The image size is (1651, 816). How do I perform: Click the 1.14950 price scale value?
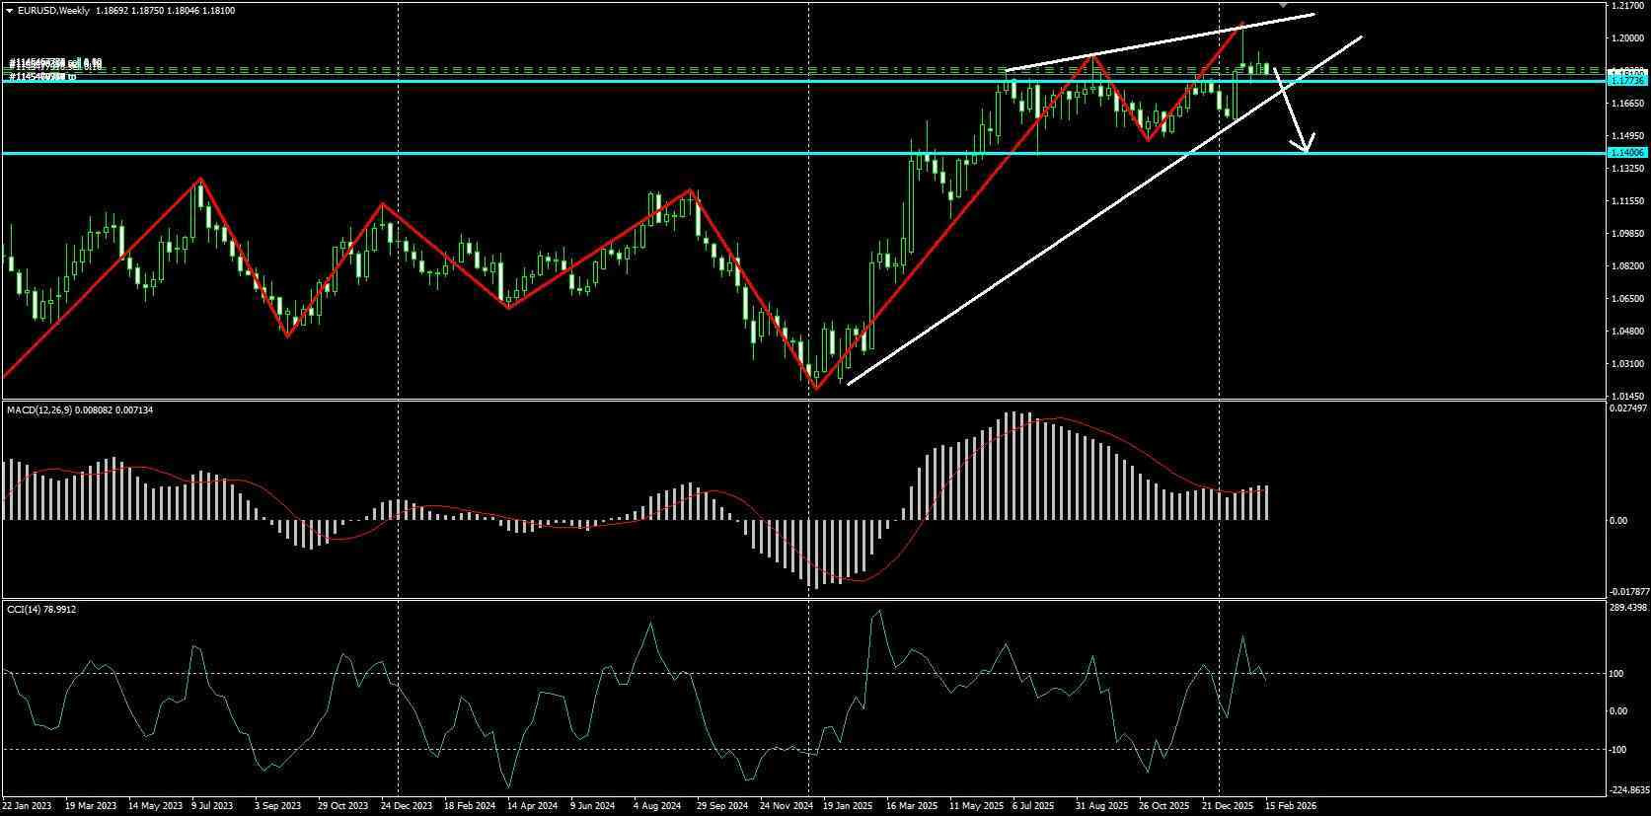(1625, 136)
